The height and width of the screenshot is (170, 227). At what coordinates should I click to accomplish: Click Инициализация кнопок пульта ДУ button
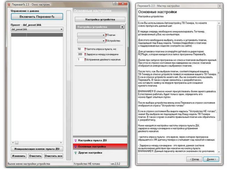[x=37, y=149]
